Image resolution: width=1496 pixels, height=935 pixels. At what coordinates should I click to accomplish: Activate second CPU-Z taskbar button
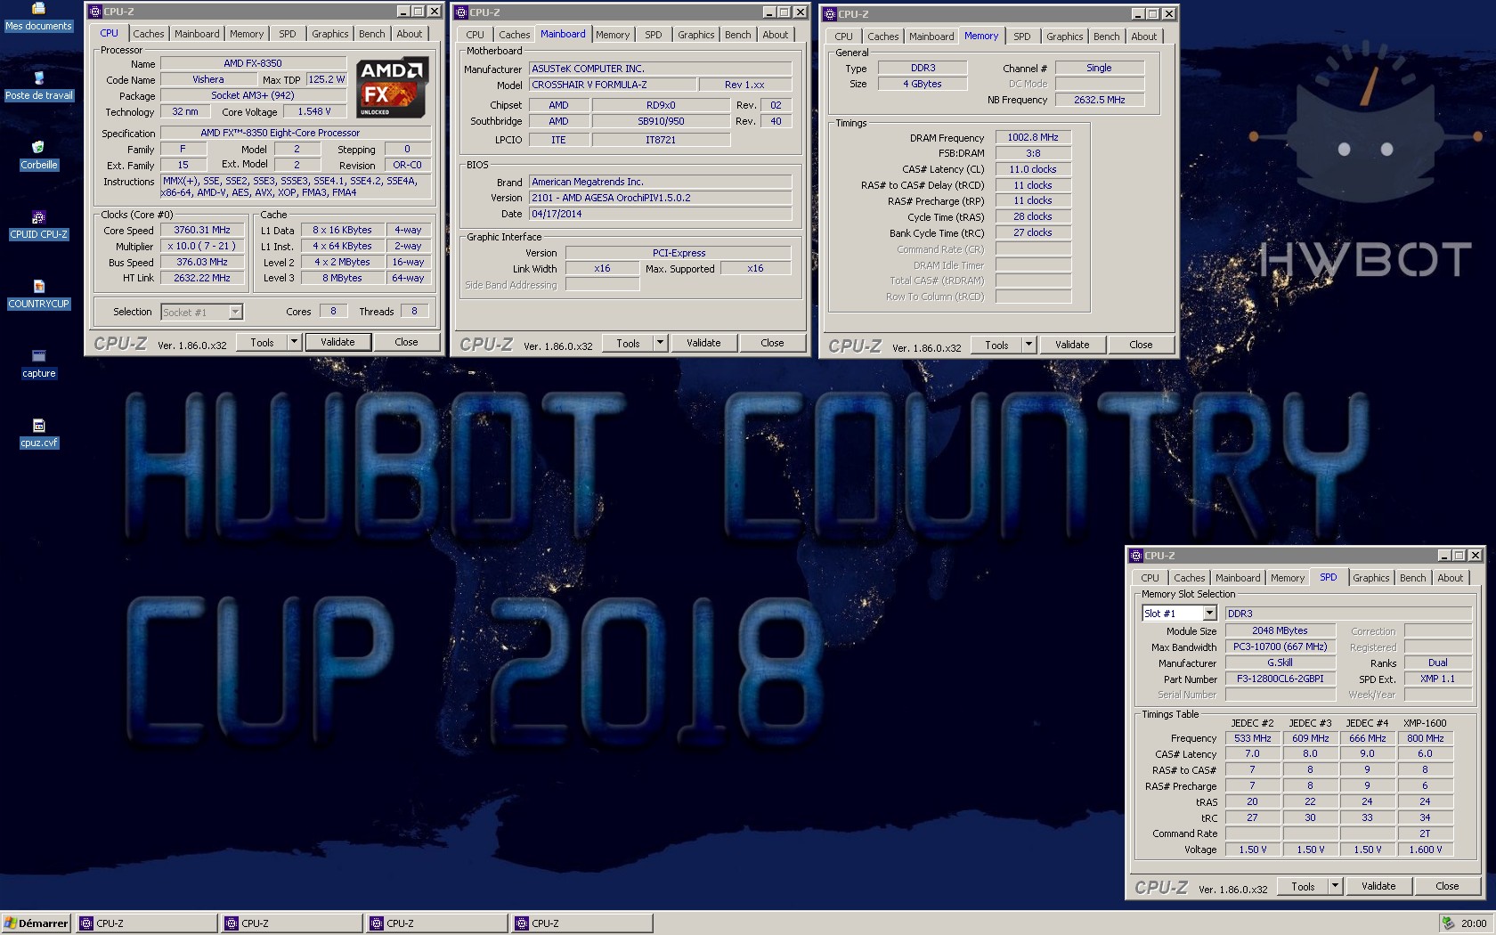pos(292,923)
